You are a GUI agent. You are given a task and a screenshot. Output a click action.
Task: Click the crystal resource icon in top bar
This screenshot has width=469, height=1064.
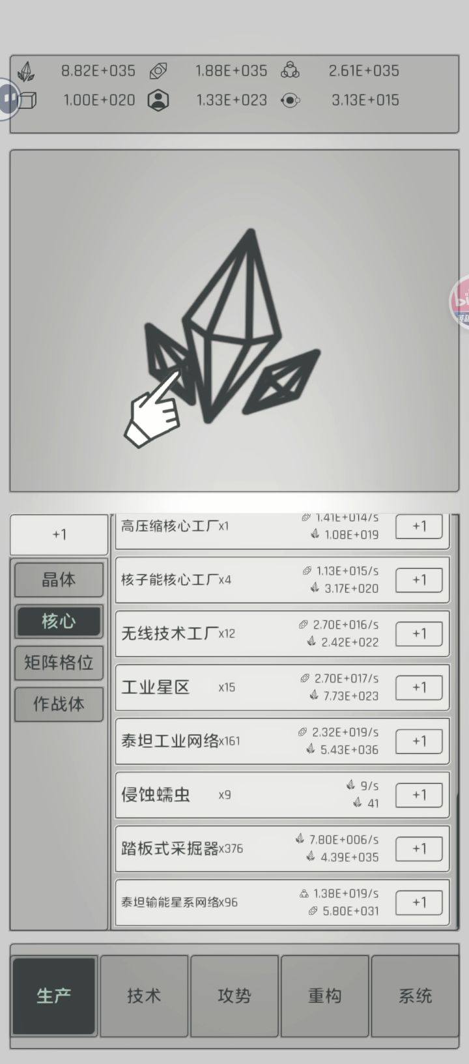click(26, 72)
